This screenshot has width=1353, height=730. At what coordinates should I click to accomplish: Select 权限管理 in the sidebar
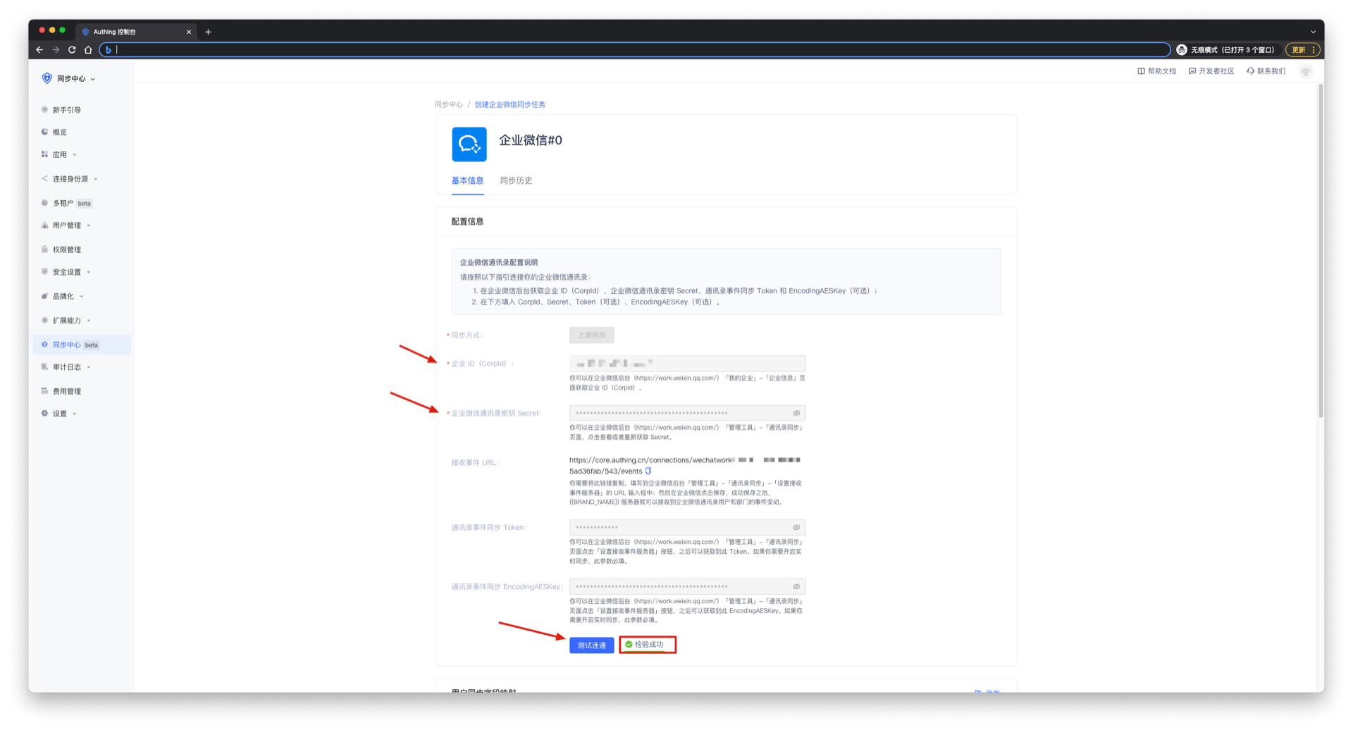pyautogui.click(x=67, y=249)
